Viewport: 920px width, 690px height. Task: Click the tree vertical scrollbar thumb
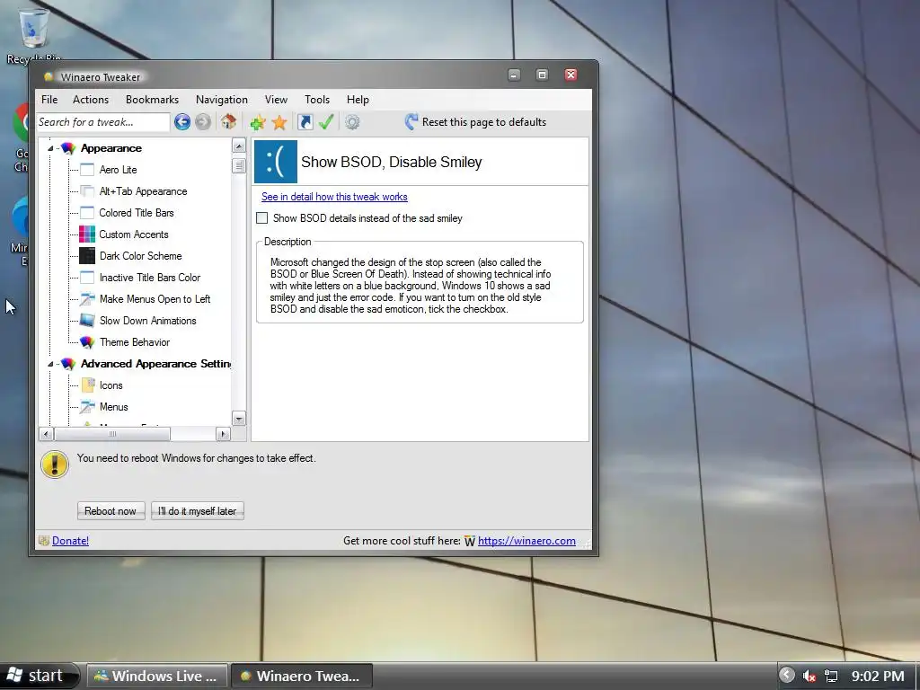[239, 165]
